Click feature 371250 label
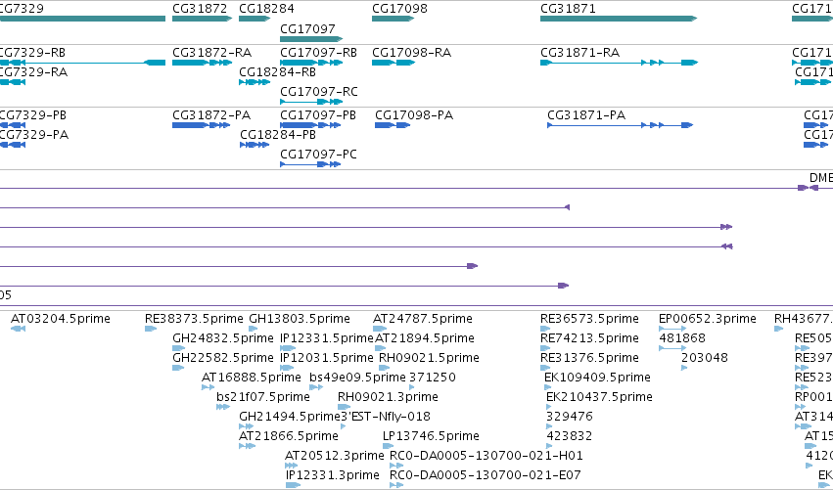Screen dimensions: 833x490 433,378
